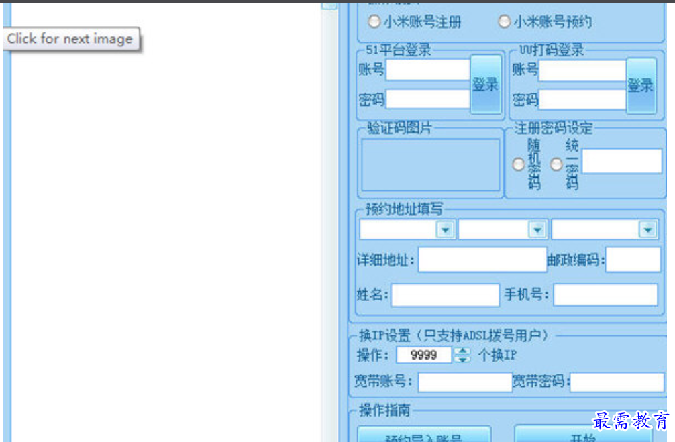The image size is (675, 442).
Task: Click the 登录 button in UU打码登录
Action: pos(641,86)
